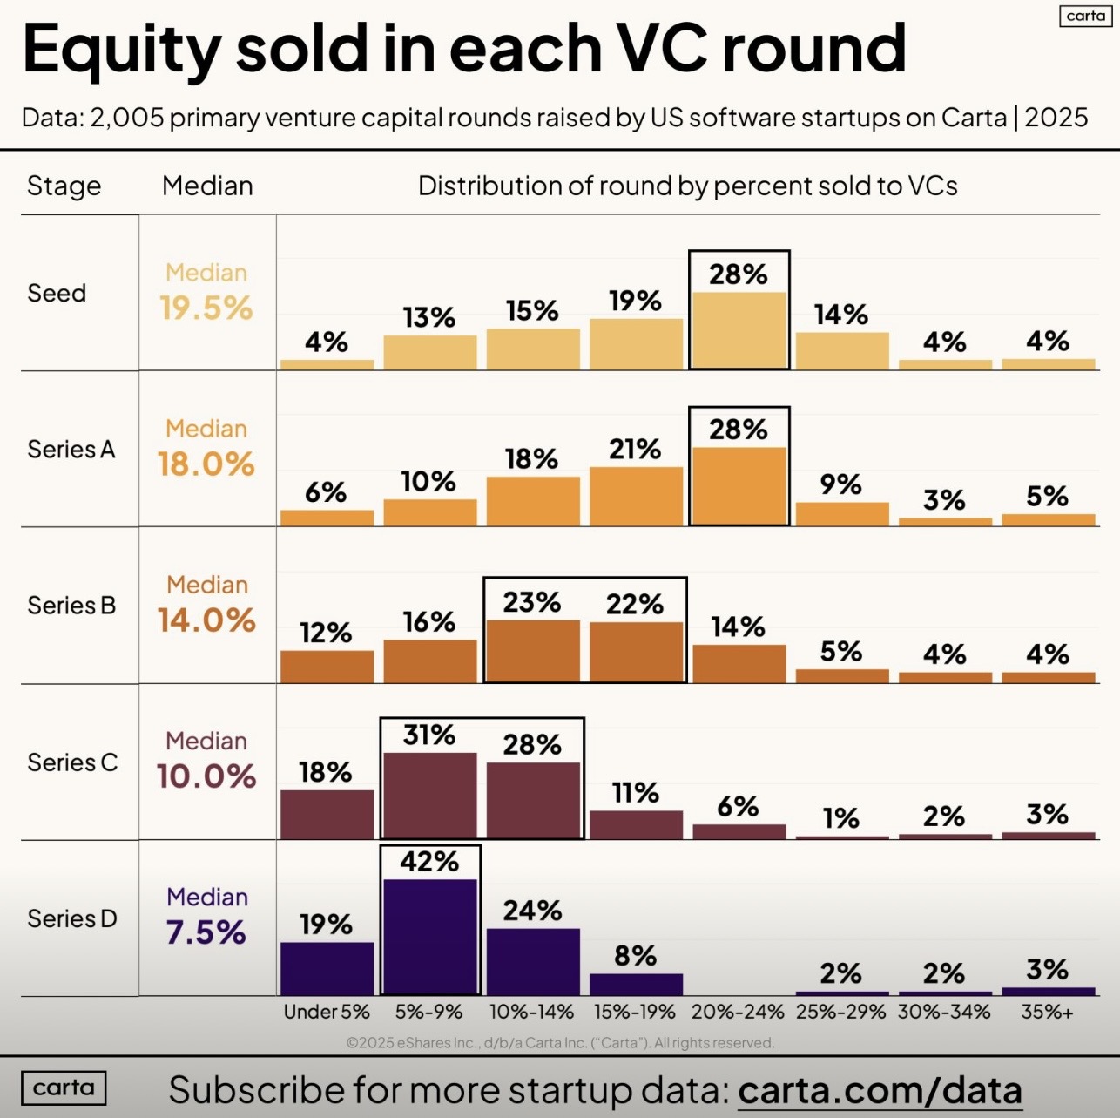The image size is (1120, 1118).
Task: Select the "35%+" axis label
Action: coord(1048,1012)
